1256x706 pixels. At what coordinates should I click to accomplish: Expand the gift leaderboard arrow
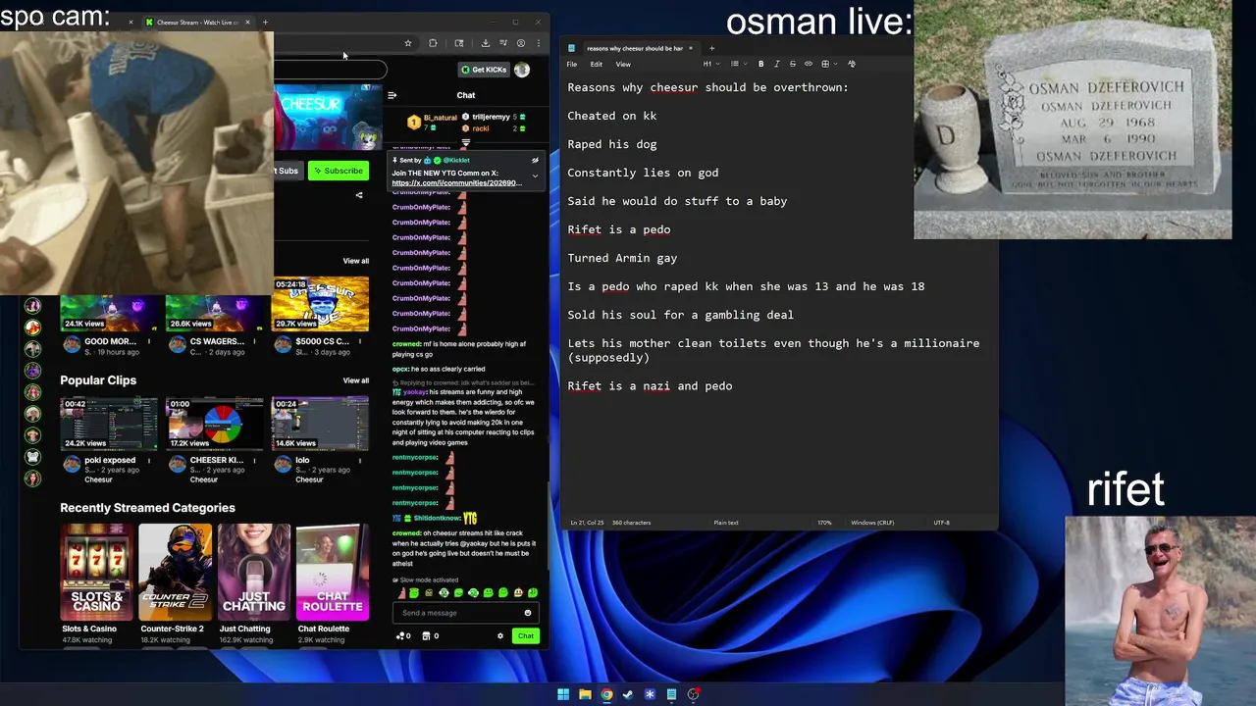[466, 143]
